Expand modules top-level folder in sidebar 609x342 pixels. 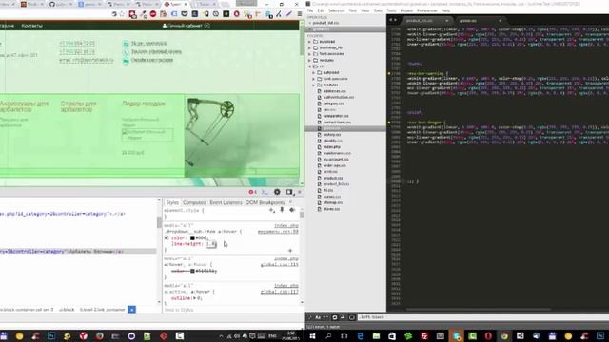(x=309, y=60)
